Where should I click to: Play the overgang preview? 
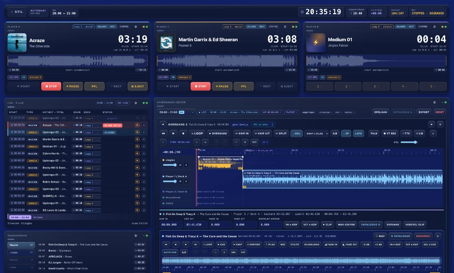(173, 133)
